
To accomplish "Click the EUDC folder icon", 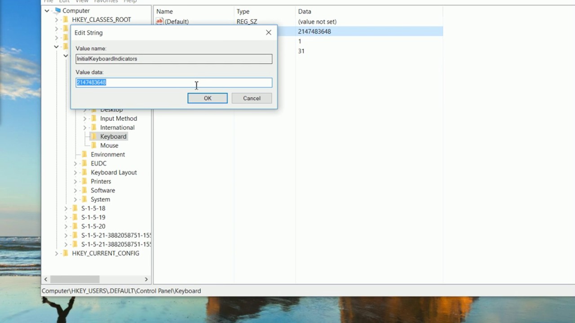I will [x=84, y=163].
